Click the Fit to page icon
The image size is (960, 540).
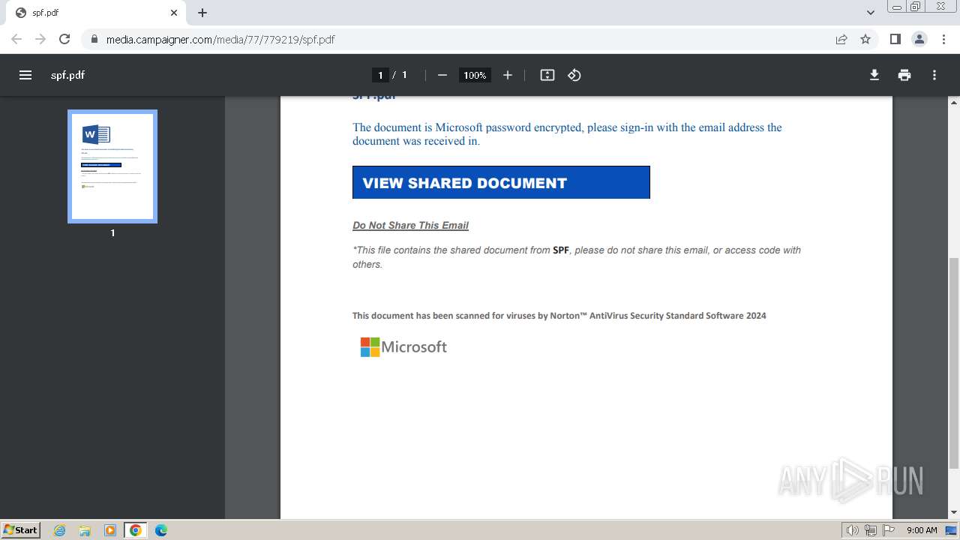tap(547, 75)
